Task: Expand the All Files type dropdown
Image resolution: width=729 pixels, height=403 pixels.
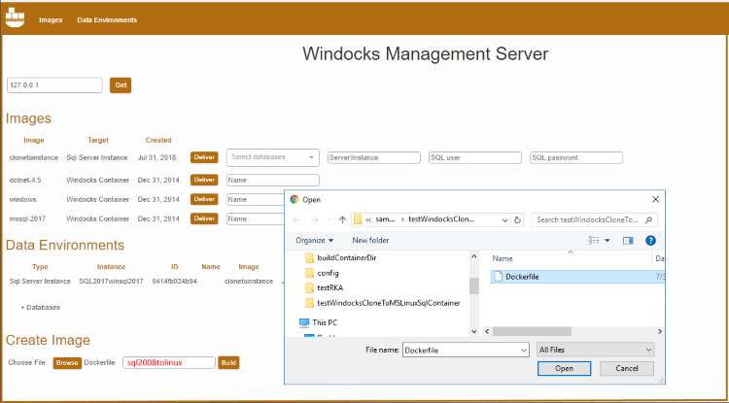Action: [x=595, y=349]
